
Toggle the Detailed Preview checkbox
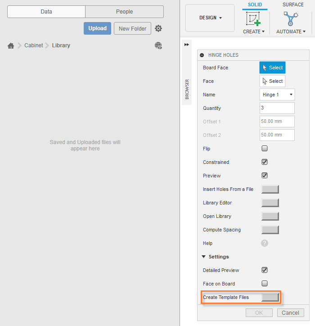coord(265,270)
